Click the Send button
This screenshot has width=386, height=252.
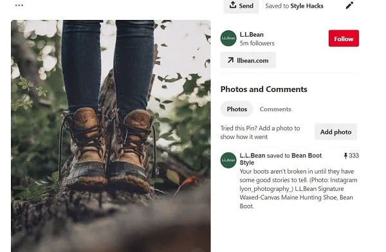tap(241, 6)
